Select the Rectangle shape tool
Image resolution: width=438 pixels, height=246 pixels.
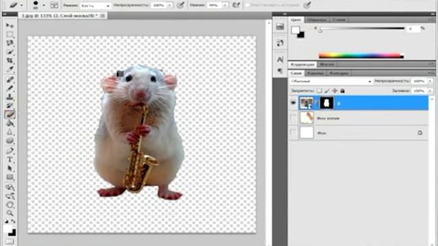[x=10, y=177]
